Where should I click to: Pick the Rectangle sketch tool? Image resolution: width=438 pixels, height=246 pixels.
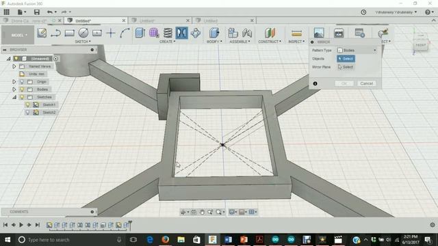pos(70,33)
